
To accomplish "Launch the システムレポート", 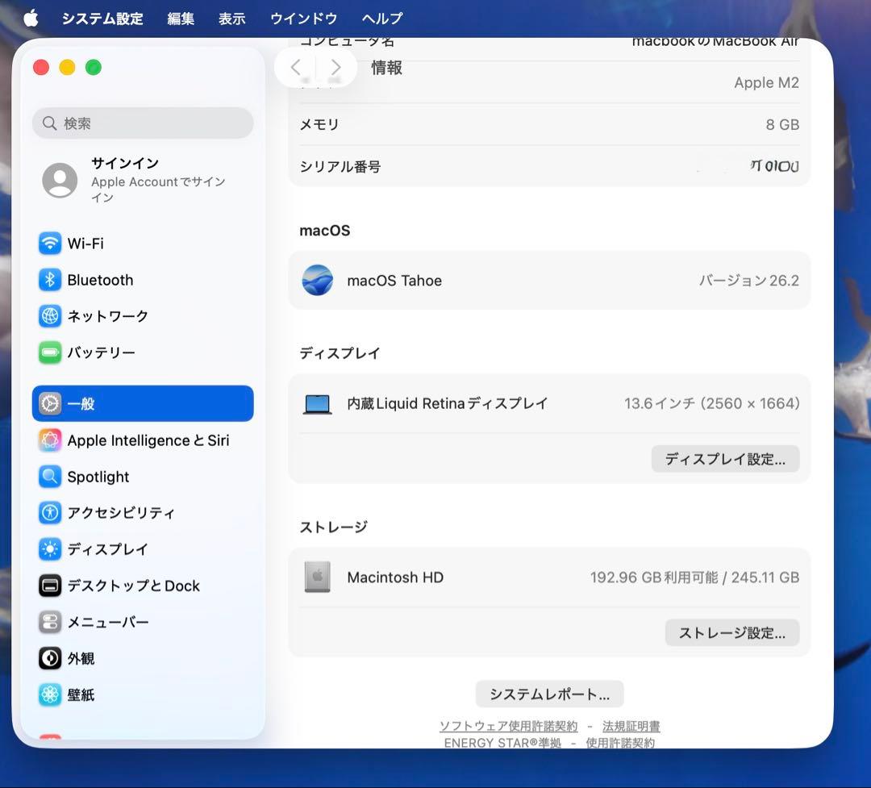I will (549, 694).
